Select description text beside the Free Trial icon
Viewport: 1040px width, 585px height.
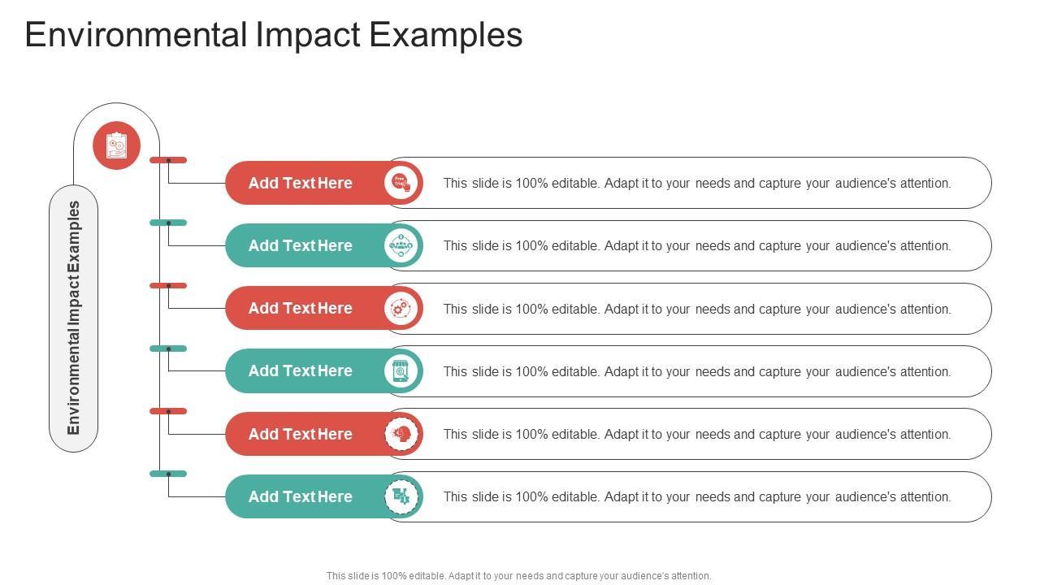(x=696, y=184)
